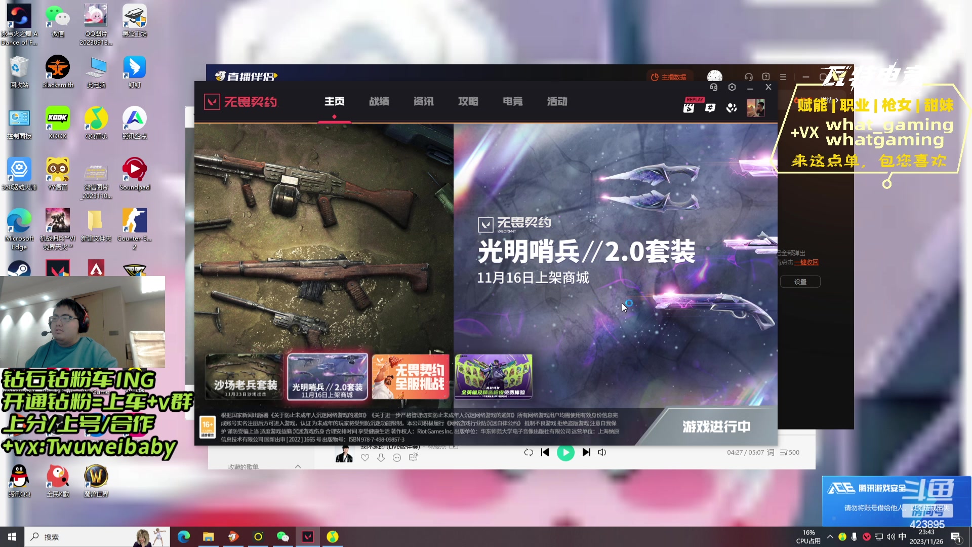Download the current song in music player
This screenshot has width=972, height=547.
(381, 457)
